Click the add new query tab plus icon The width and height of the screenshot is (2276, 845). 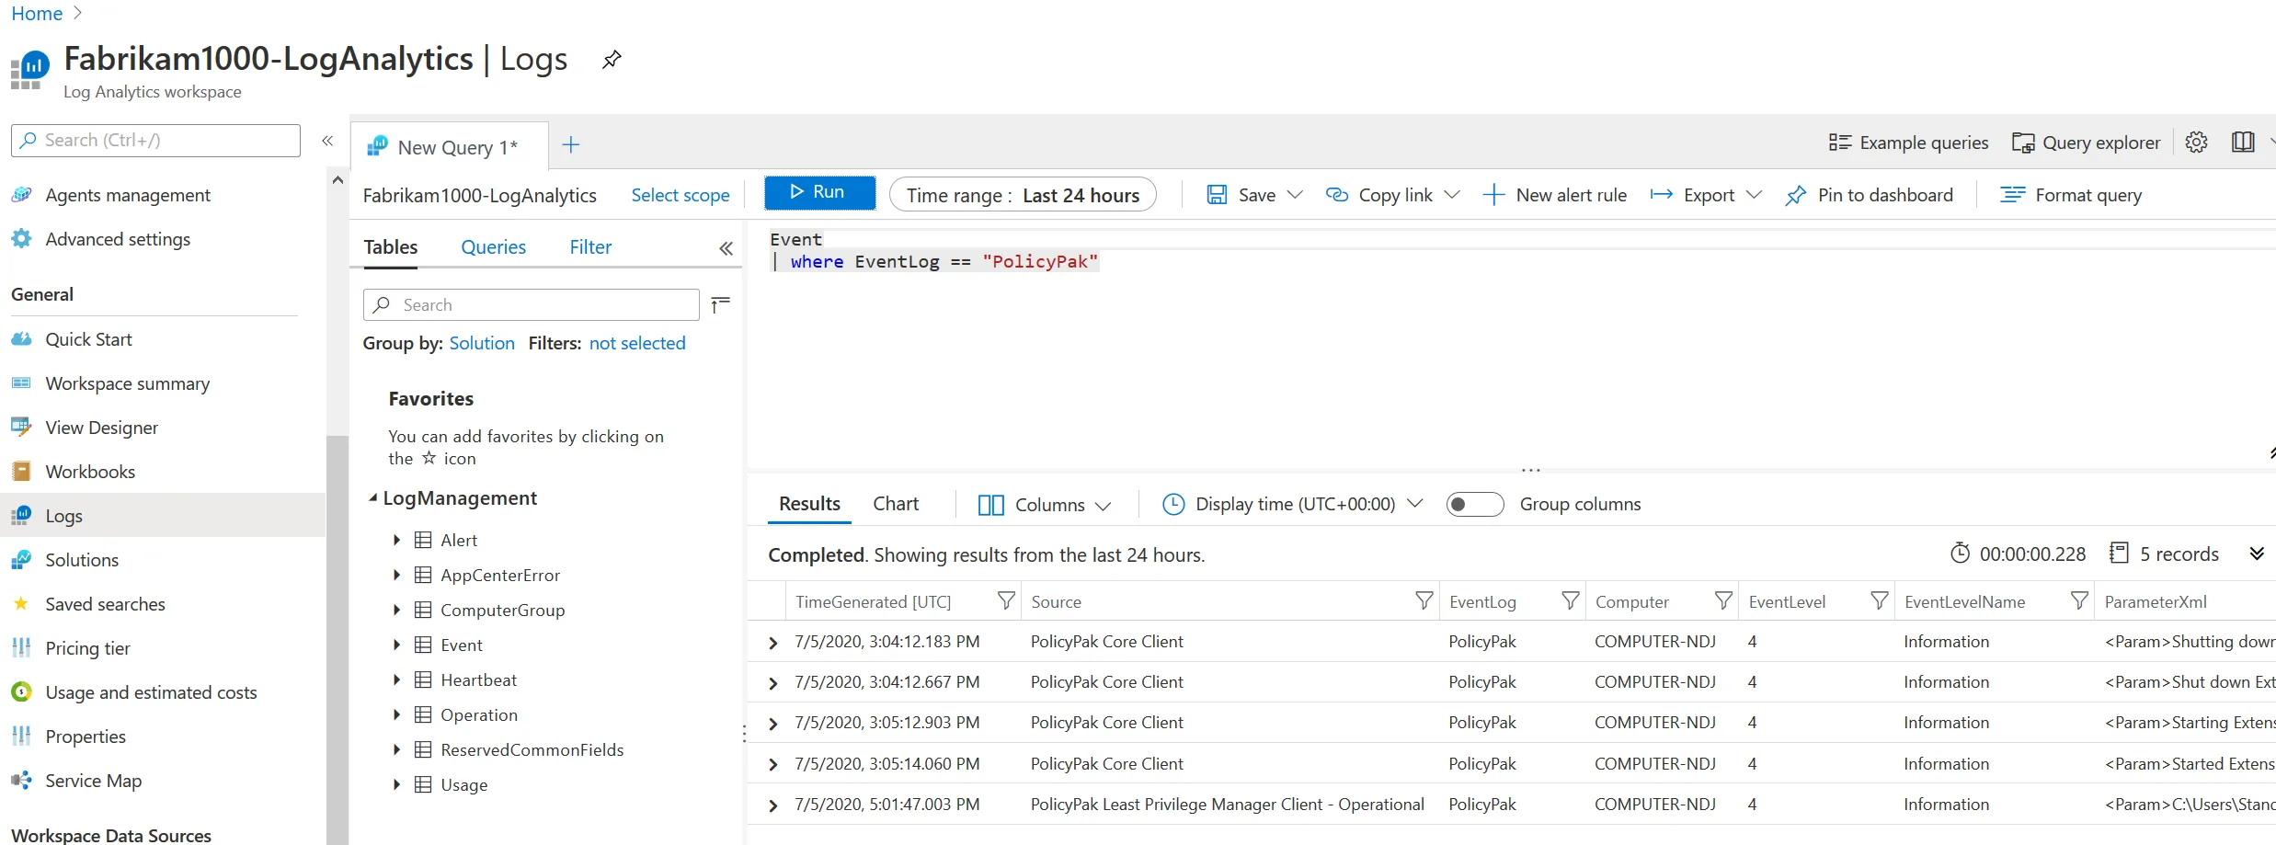pyautogui.click(x=570, y=145)
